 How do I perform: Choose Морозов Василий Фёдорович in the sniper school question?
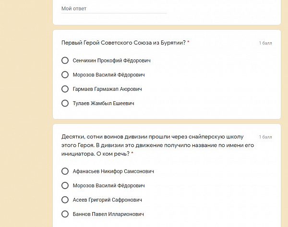coord(65,185)
